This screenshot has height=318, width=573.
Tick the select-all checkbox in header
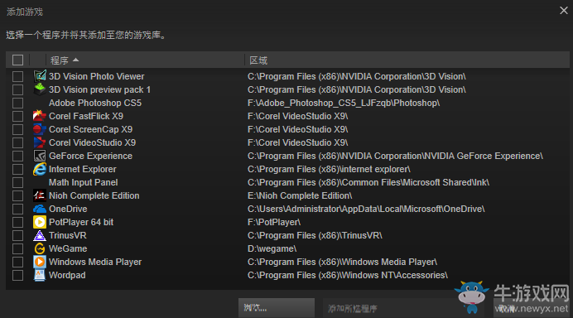(x=17, y=60)
